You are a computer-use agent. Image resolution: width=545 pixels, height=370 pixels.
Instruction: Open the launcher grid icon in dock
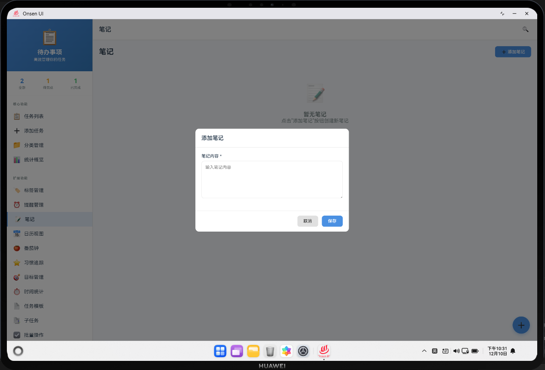[220, 351]
